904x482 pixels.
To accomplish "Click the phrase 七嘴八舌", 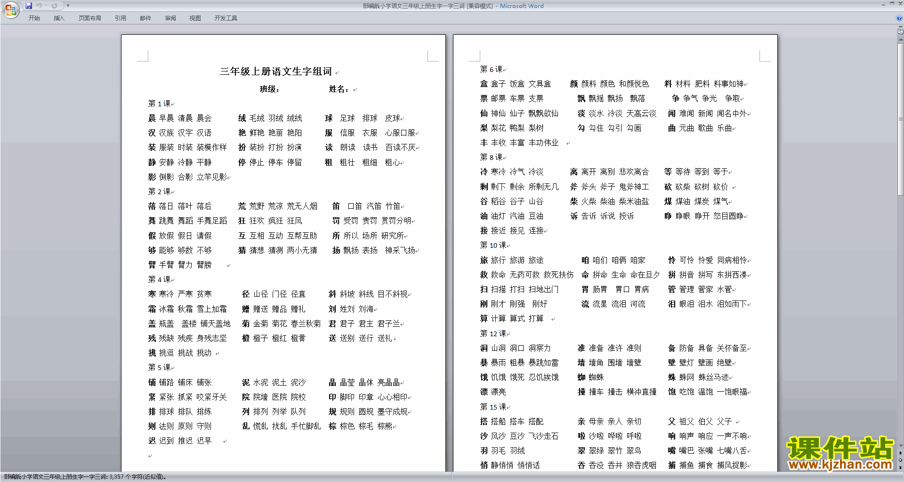I will 732,451.
